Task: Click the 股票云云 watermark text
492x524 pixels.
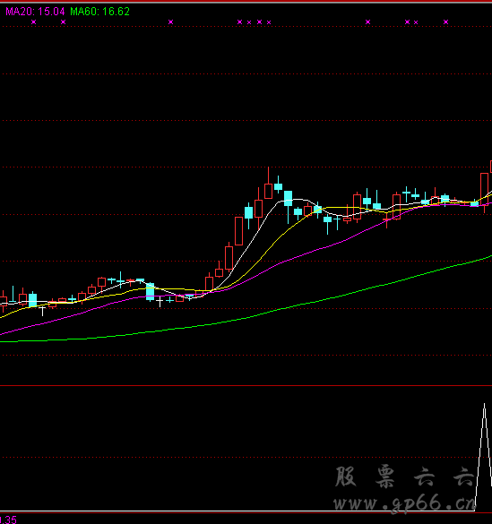Action: point(404,477)
